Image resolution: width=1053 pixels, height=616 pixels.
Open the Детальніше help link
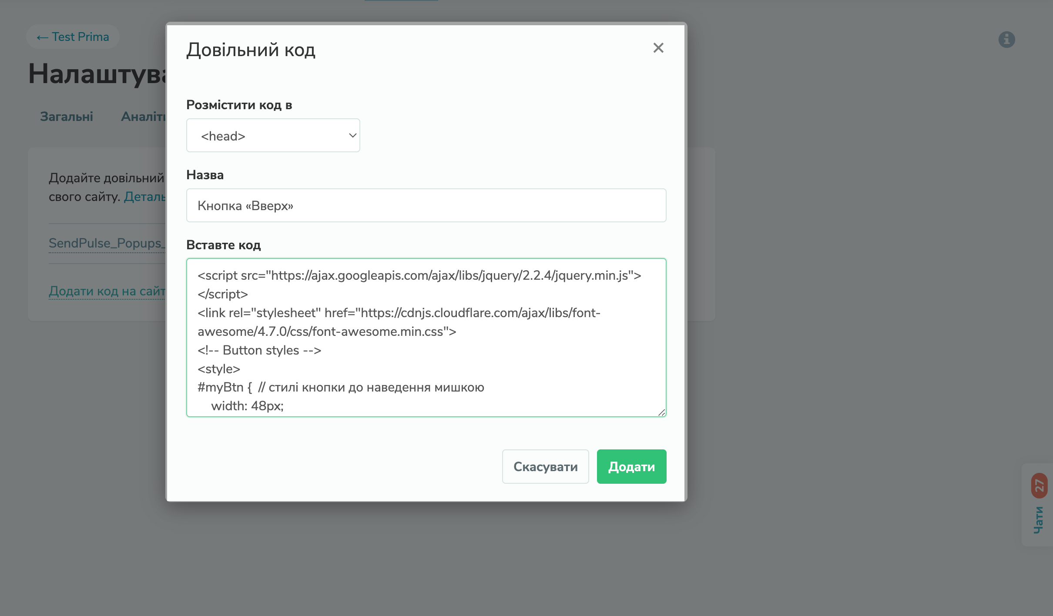145,197
